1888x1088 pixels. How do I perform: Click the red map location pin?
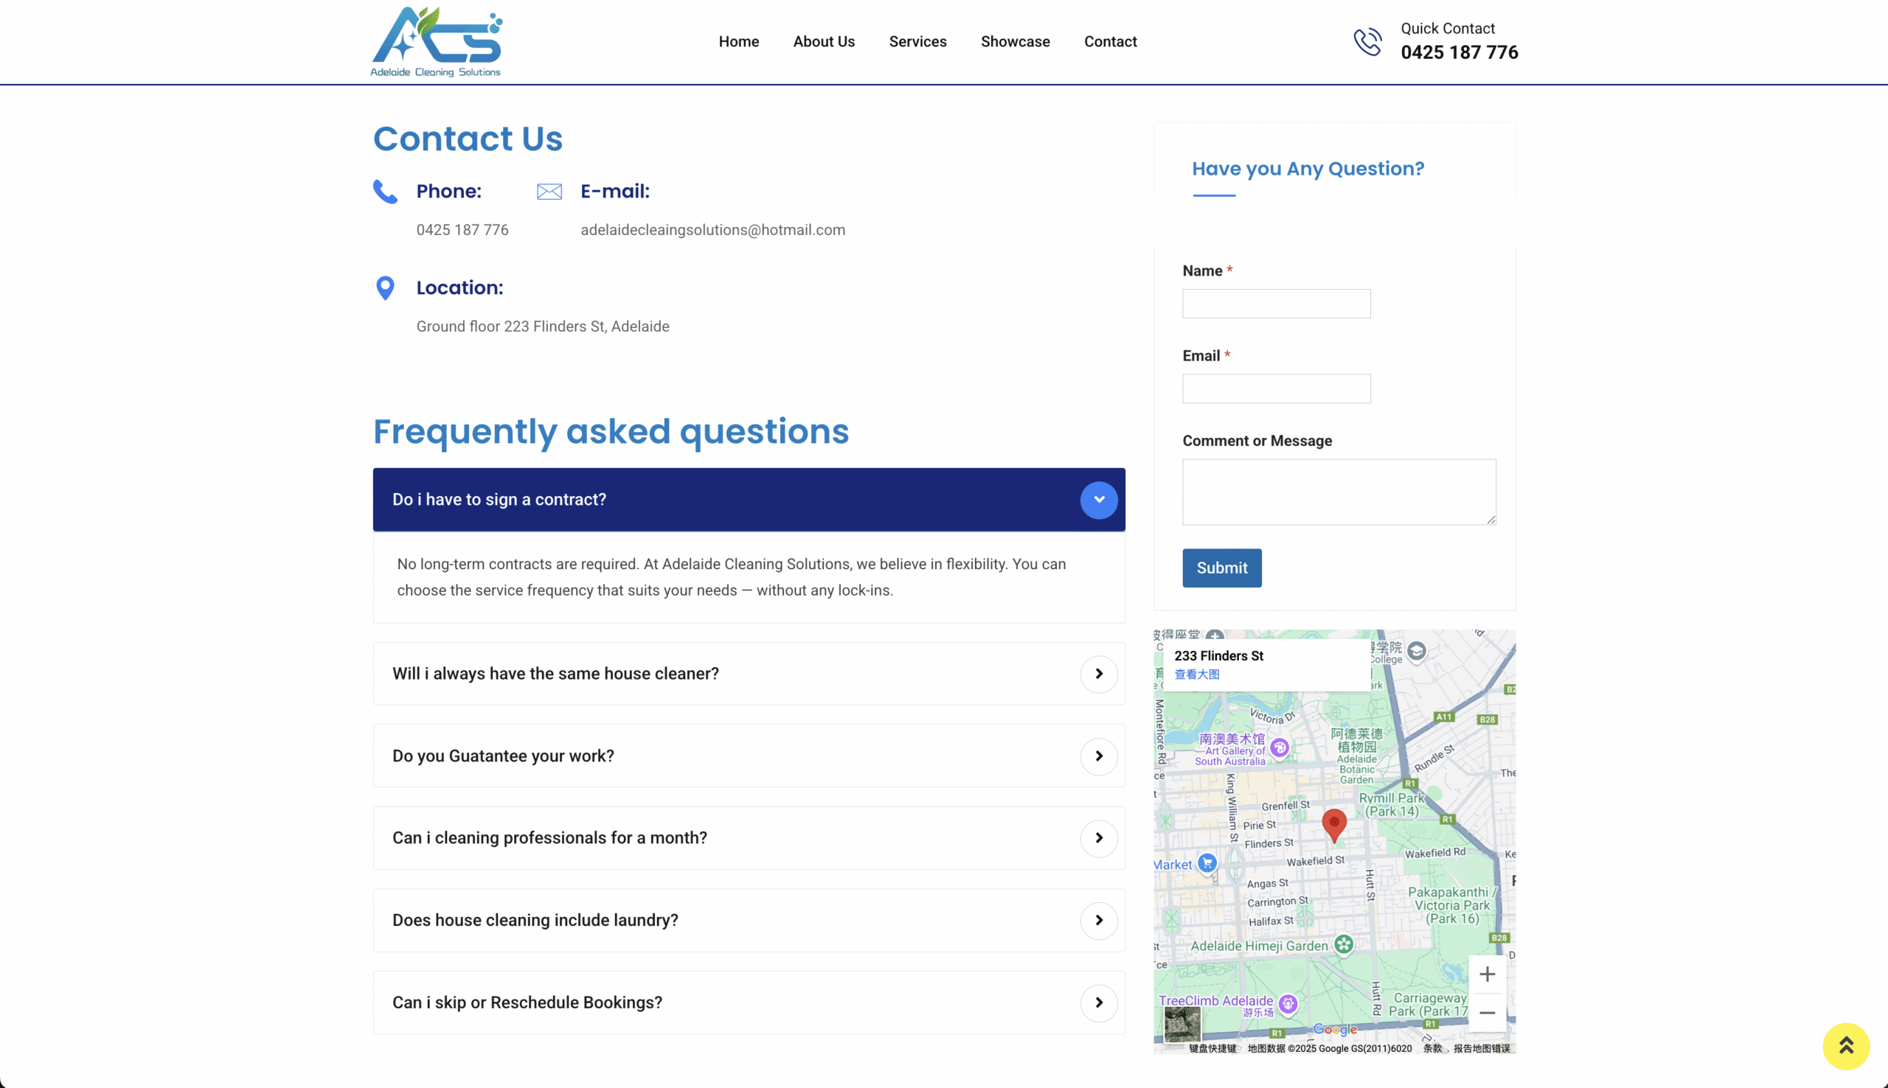click(x=1333, y=823)
